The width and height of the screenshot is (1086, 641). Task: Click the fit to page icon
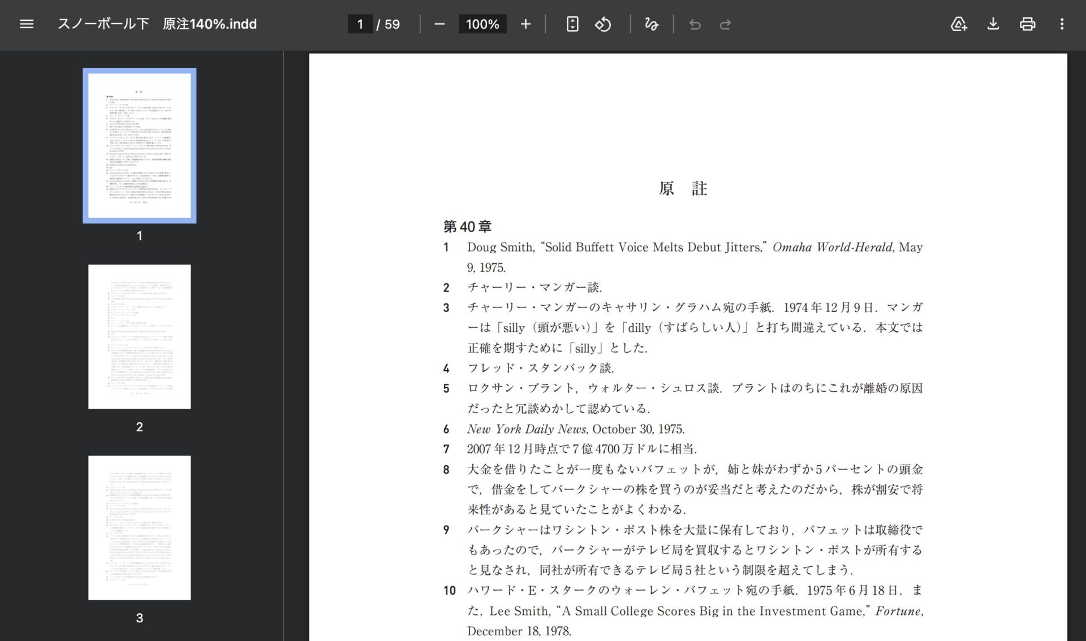pyautogui.click(x=572, y=24)
